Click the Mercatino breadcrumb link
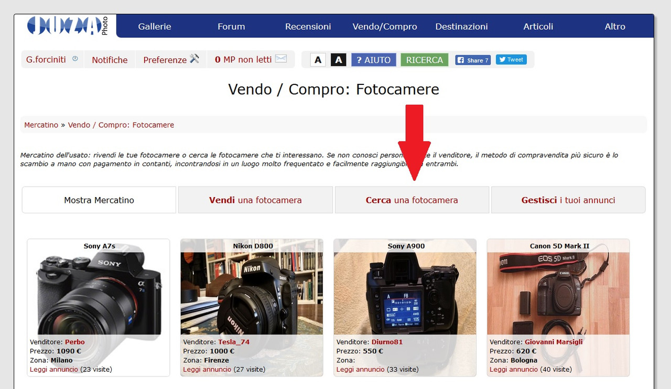The width and height of the screenshot is (671, 389). point(41,125)
